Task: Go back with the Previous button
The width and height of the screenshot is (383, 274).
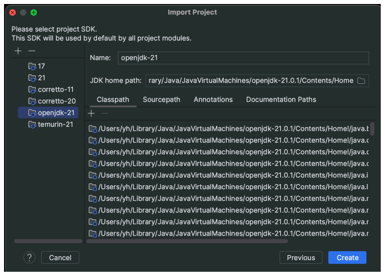Action: [x=301, y=257]
